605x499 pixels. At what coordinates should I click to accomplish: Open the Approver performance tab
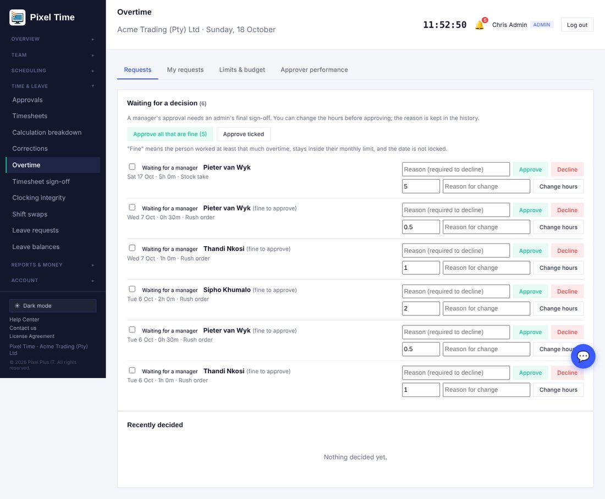tap(314, 70)
